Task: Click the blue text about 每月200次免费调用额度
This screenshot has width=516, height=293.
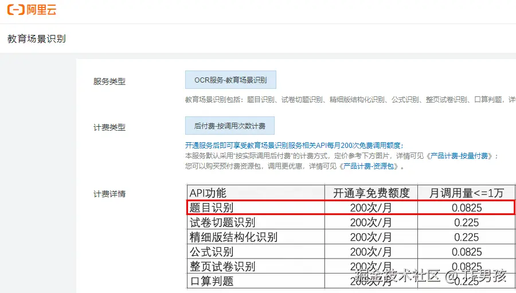Action: click(294, 145)
